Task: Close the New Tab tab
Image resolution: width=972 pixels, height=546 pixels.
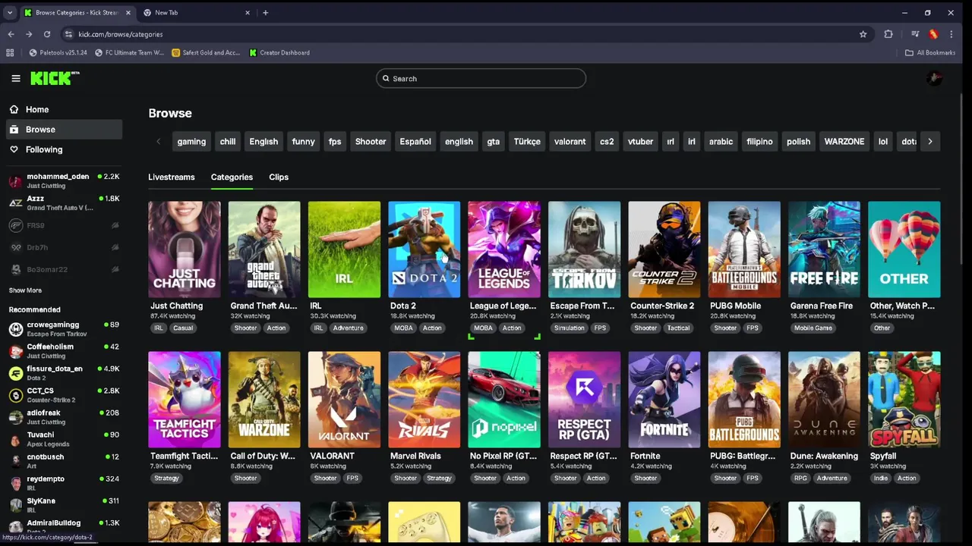Action: [x=248, y=12]
